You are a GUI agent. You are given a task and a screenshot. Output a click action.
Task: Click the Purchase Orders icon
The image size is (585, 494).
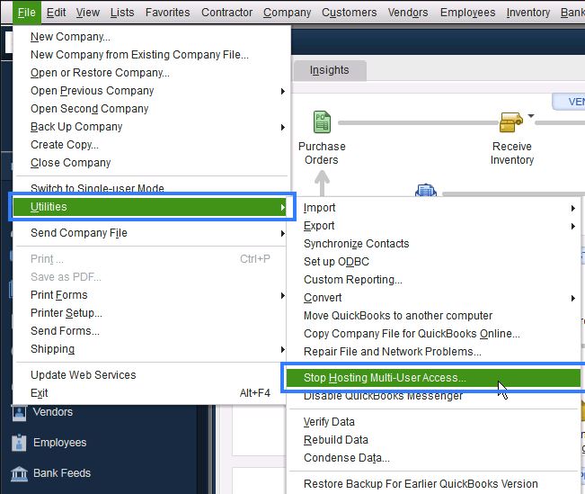coord(322,121)
